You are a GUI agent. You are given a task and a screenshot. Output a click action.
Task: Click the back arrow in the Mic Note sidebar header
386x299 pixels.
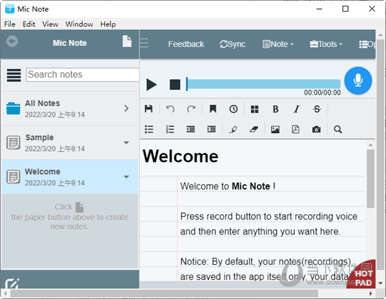[12, 41]
